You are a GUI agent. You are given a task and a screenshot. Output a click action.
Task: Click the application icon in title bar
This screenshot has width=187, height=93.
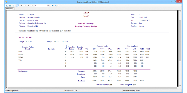click(6, 2)
